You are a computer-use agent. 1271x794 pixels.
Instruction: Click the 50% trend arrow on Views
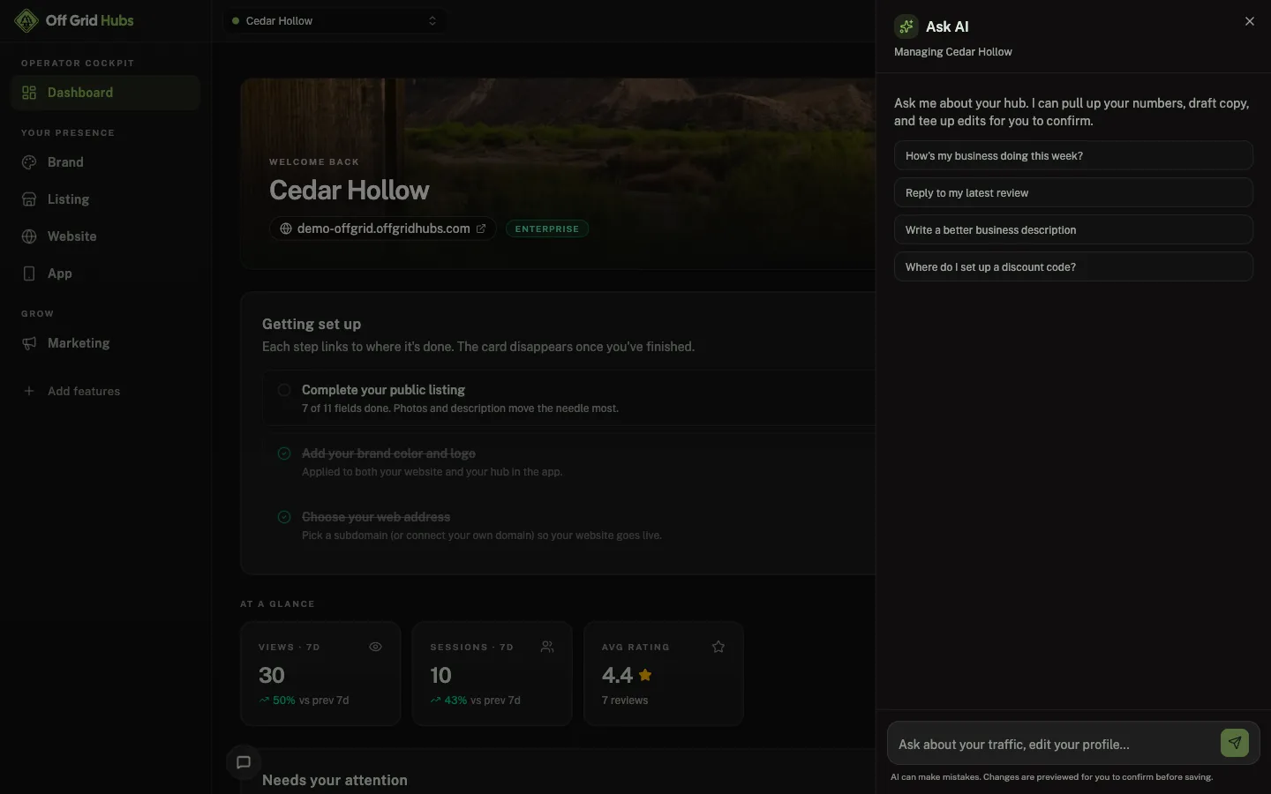[x=264, y=700]
